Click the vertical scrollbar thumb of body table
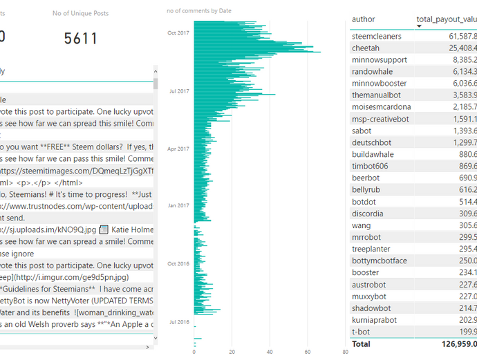The height and width of the screenshot is (358, 477). [156, 84]
